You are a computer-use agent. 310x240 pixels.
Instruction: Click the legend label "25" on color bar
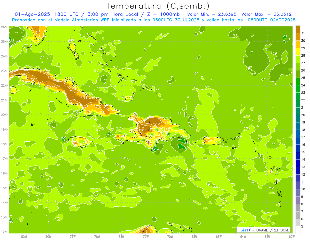(x=303, y=78)
